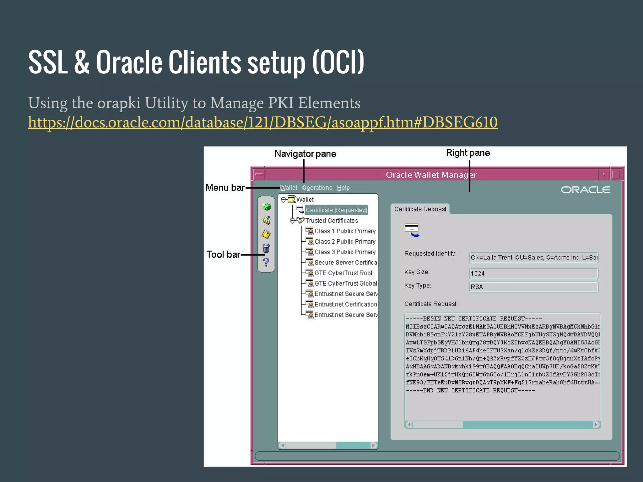Click right arrow of navigator pane scrollbar
643x482 pixels.
coord(374,445)
